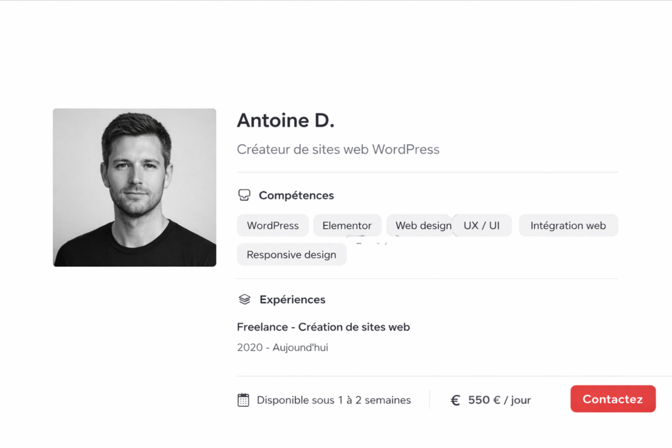
Task: Click the Expériences stacked layers icon
Action: 244,300
